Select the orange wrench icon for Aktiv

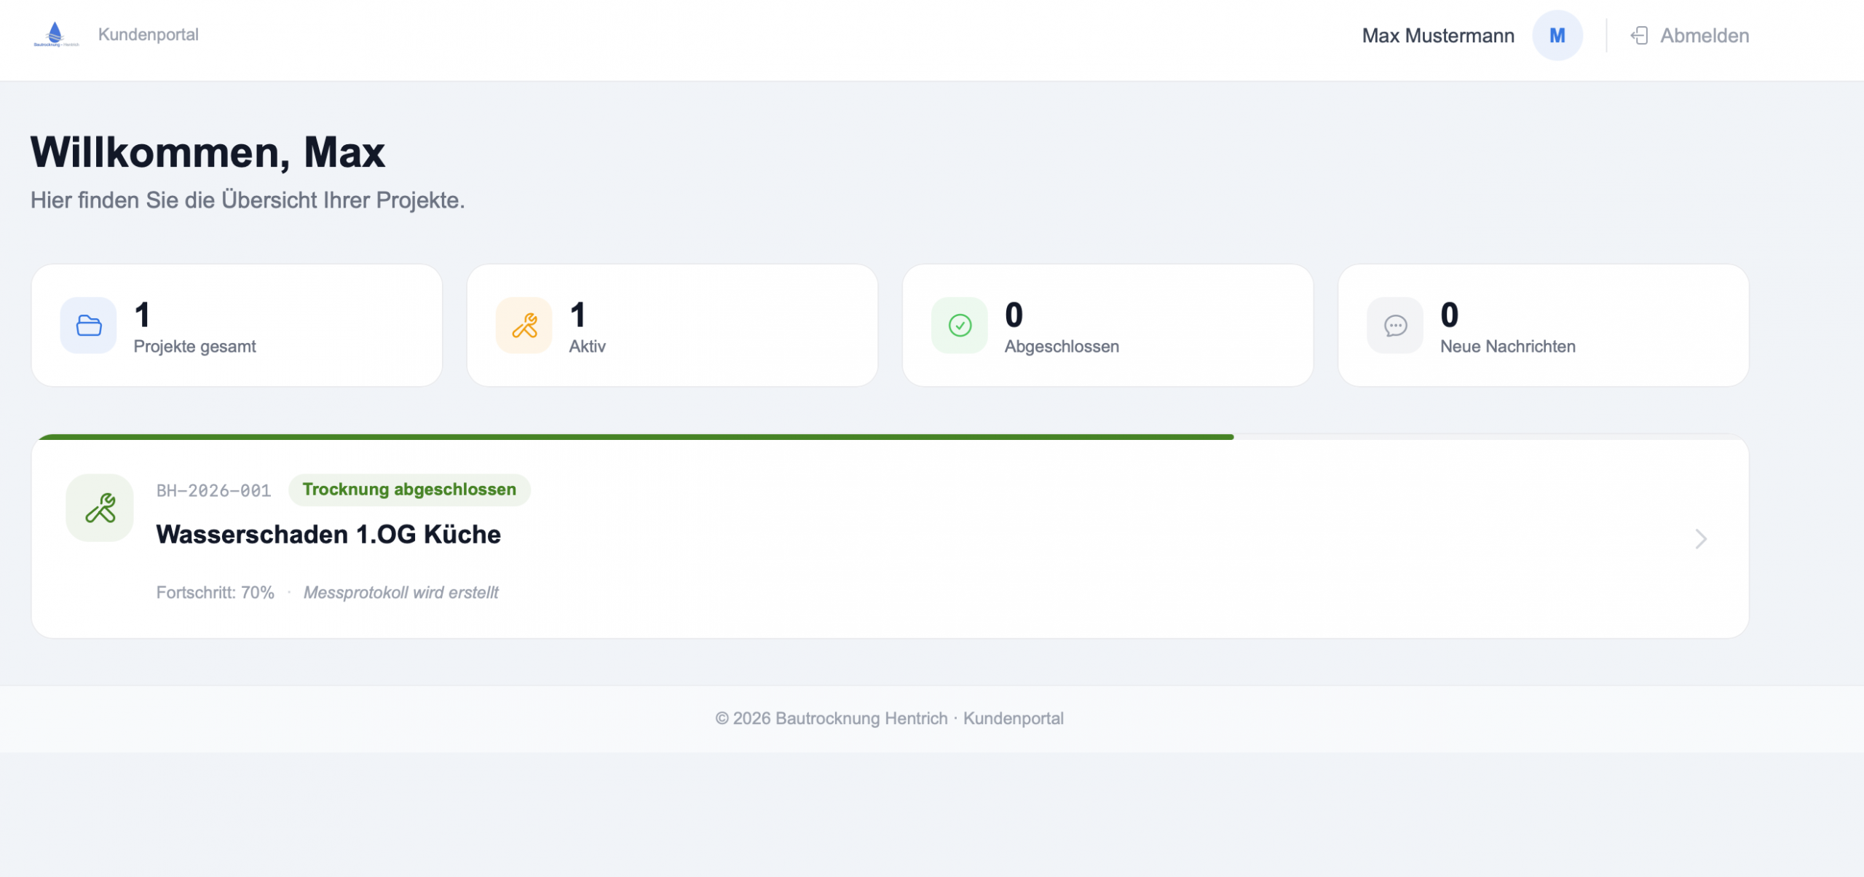coord(524,325)
